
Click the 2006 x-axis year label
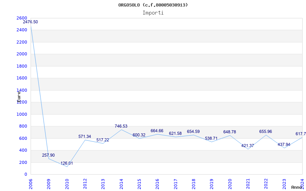[31, 184]
